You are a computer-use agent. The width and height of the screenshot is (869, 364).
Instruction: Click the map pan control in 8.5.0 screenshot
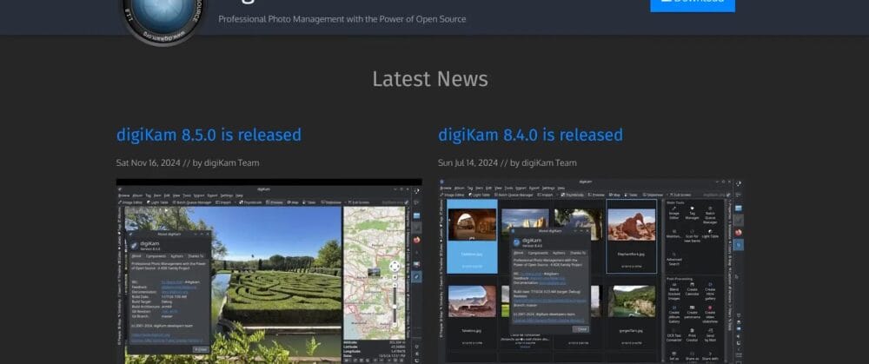394,267
